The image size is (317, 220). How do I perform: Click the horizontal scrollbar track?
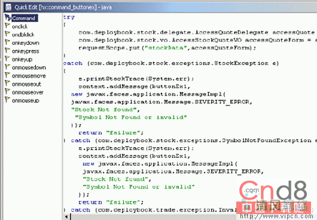click(x=154, y=217)
